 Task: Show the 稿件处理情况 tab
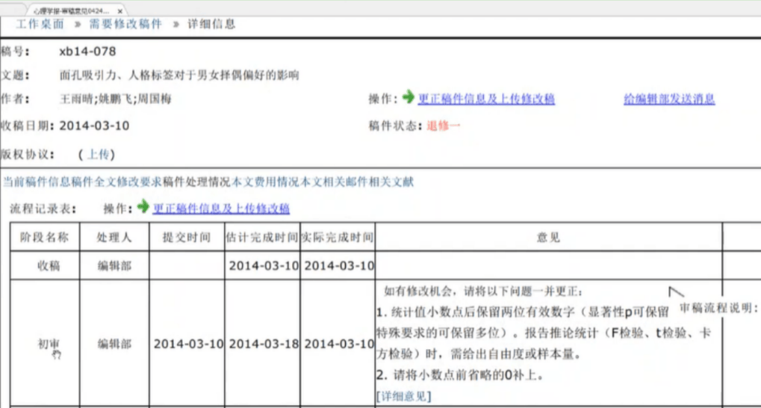(x=197, y=182)
